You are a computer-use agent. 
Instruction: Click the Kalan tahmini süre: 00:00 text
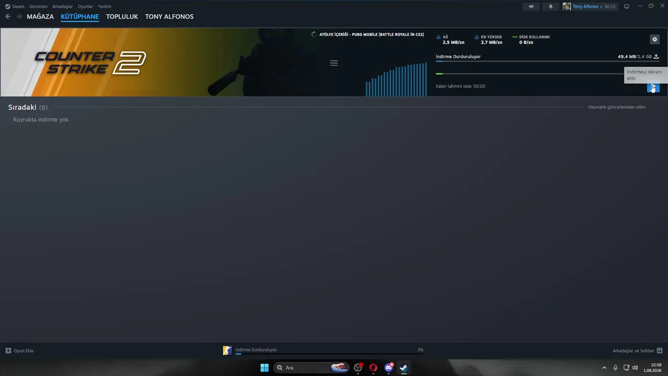click(460, 86)
